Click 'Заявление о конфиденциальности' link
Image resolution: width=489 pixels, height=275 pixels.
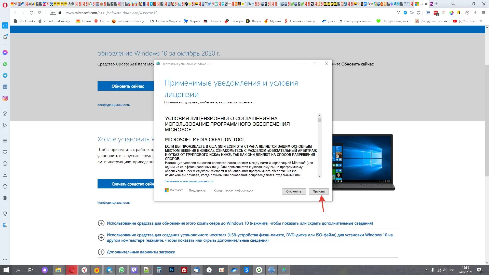click(x=189, y=181)
